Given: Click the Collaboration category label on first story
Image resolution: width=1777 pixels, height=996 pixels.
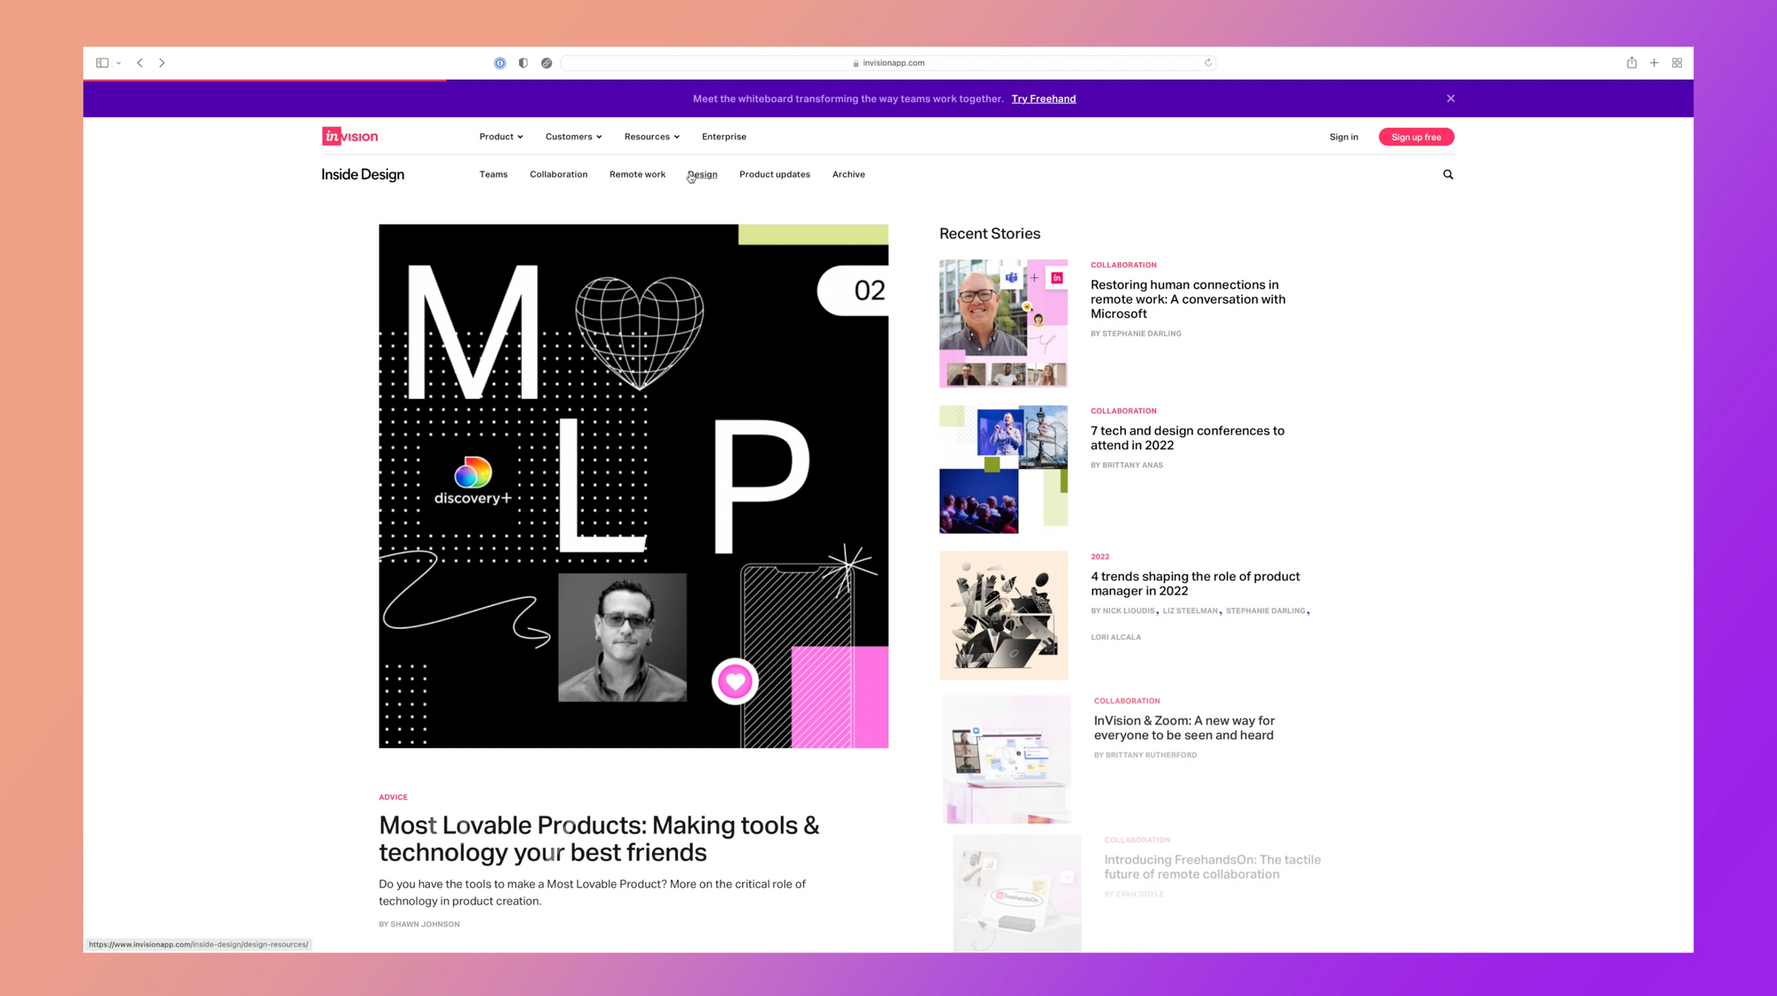Looking at the screenshot, I should [1123, 265].
